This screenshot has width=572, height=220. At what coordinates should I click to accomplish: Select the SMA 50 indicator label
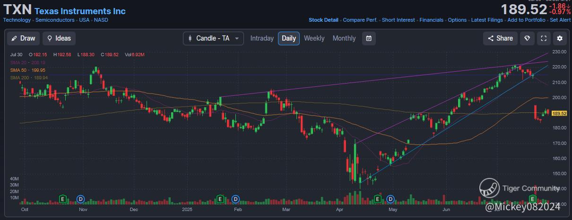28,70
